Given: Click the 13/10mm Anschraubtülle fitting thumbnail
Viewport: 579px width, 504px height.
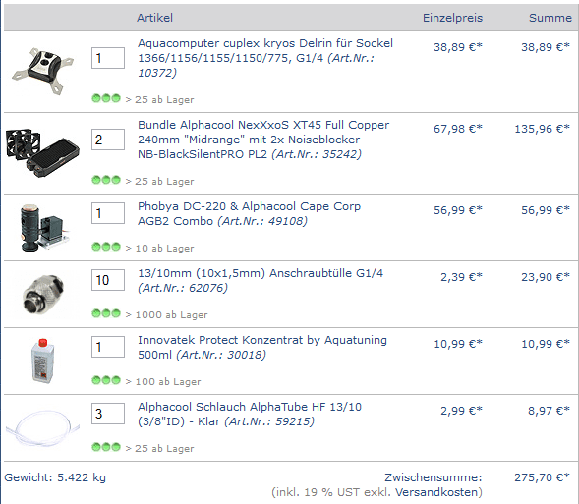Looking at the screenshot, I should click(43, 295).
